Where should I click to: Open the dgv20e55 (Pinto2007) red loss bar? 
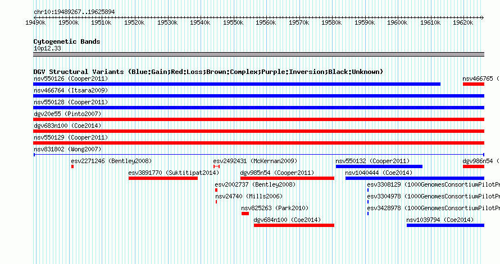point(258,119)
